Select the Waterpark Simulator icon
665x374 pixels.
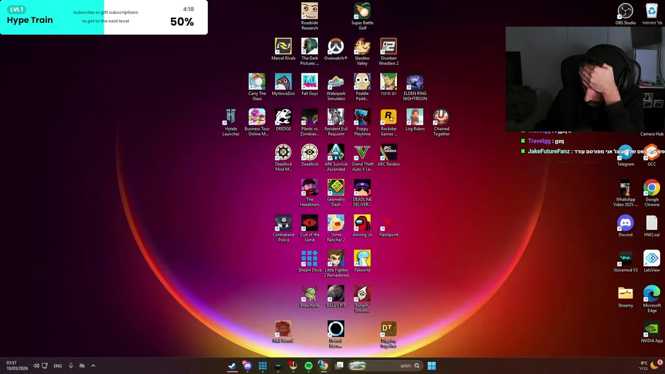click(336, 87)
